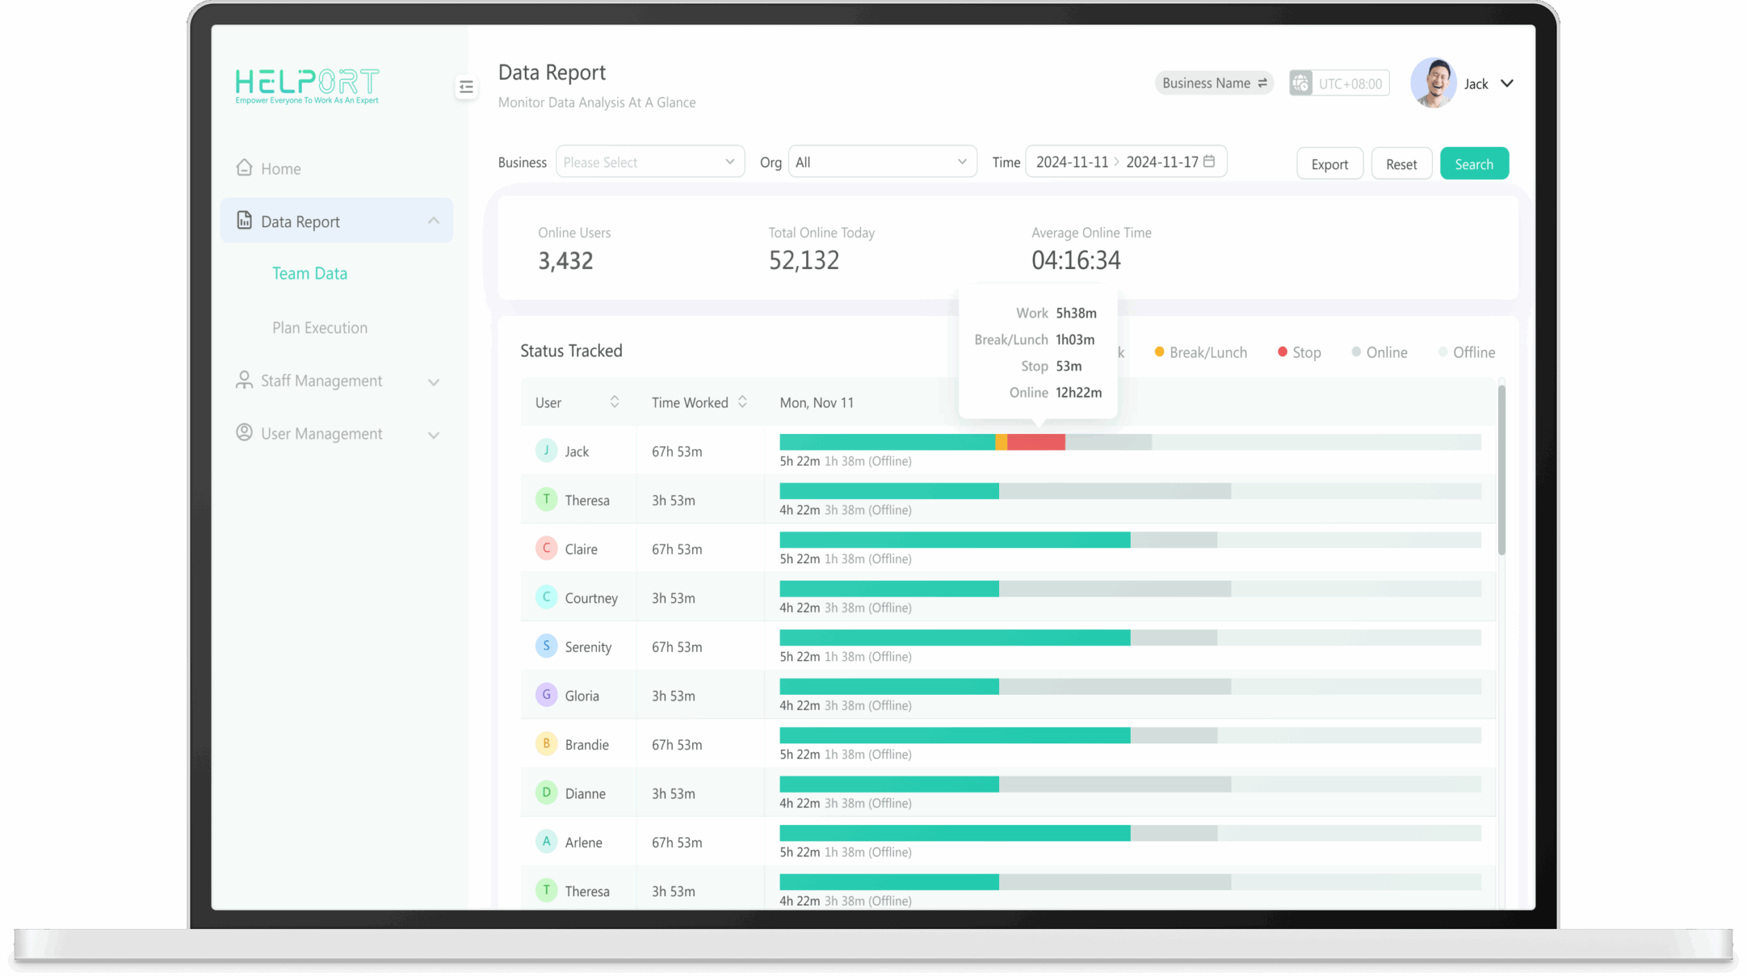Click the Staff Management person icon

(244, 380)
